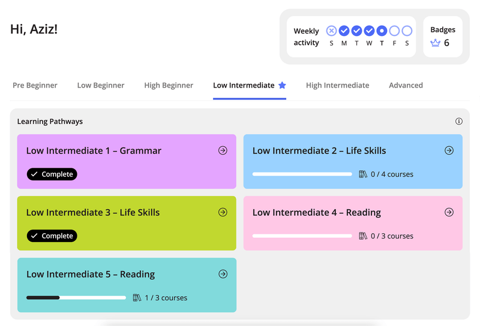Switch to the High Intermediate tab

(338, 85)
